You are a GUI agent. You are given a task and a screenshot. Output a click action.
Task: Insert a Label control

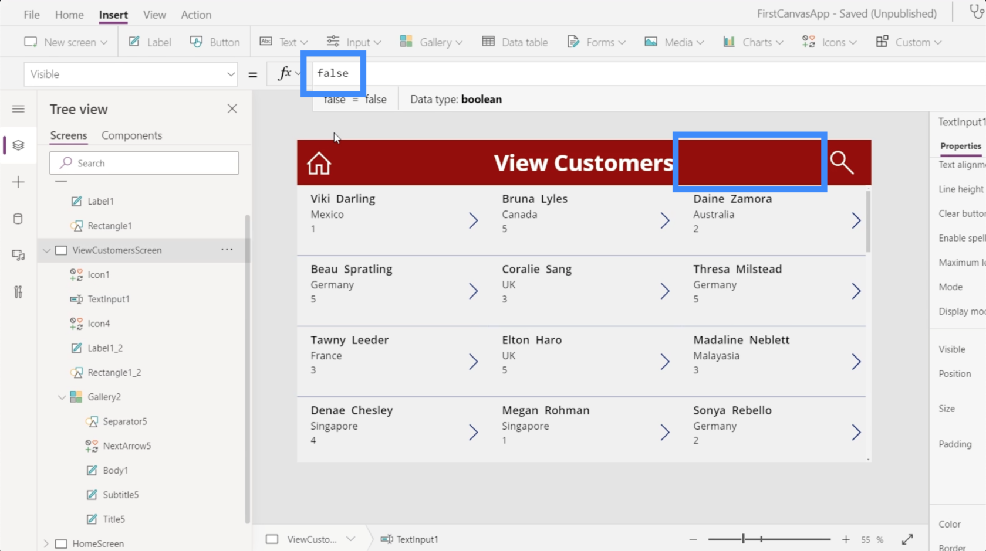point(150,42)
